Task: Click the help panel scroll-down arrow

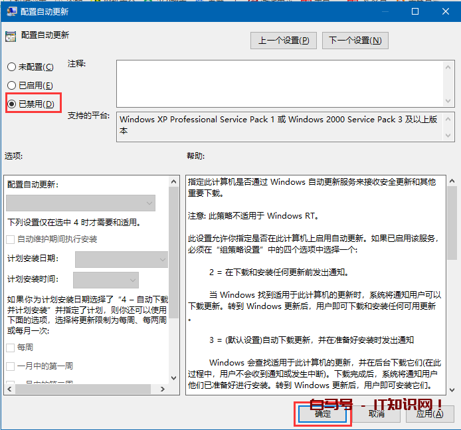Action: tap(451, 389)
